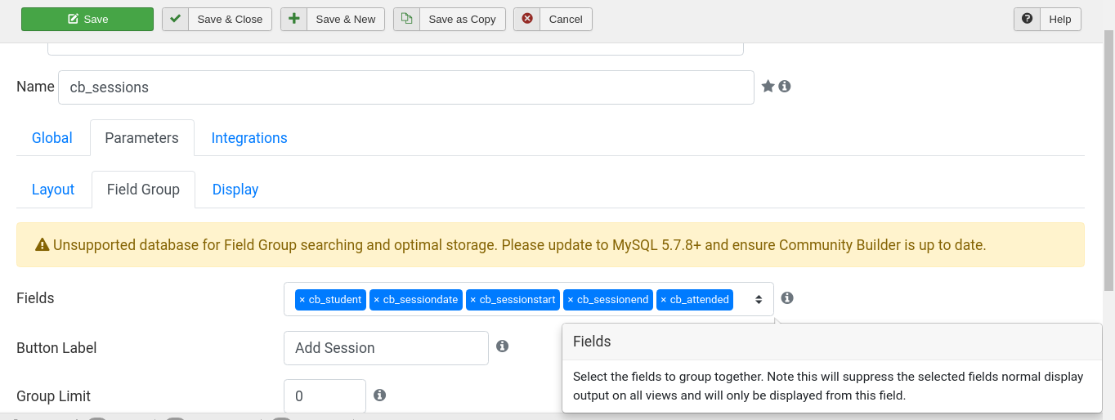Click info icon next to Button Label

click(503, 346)
